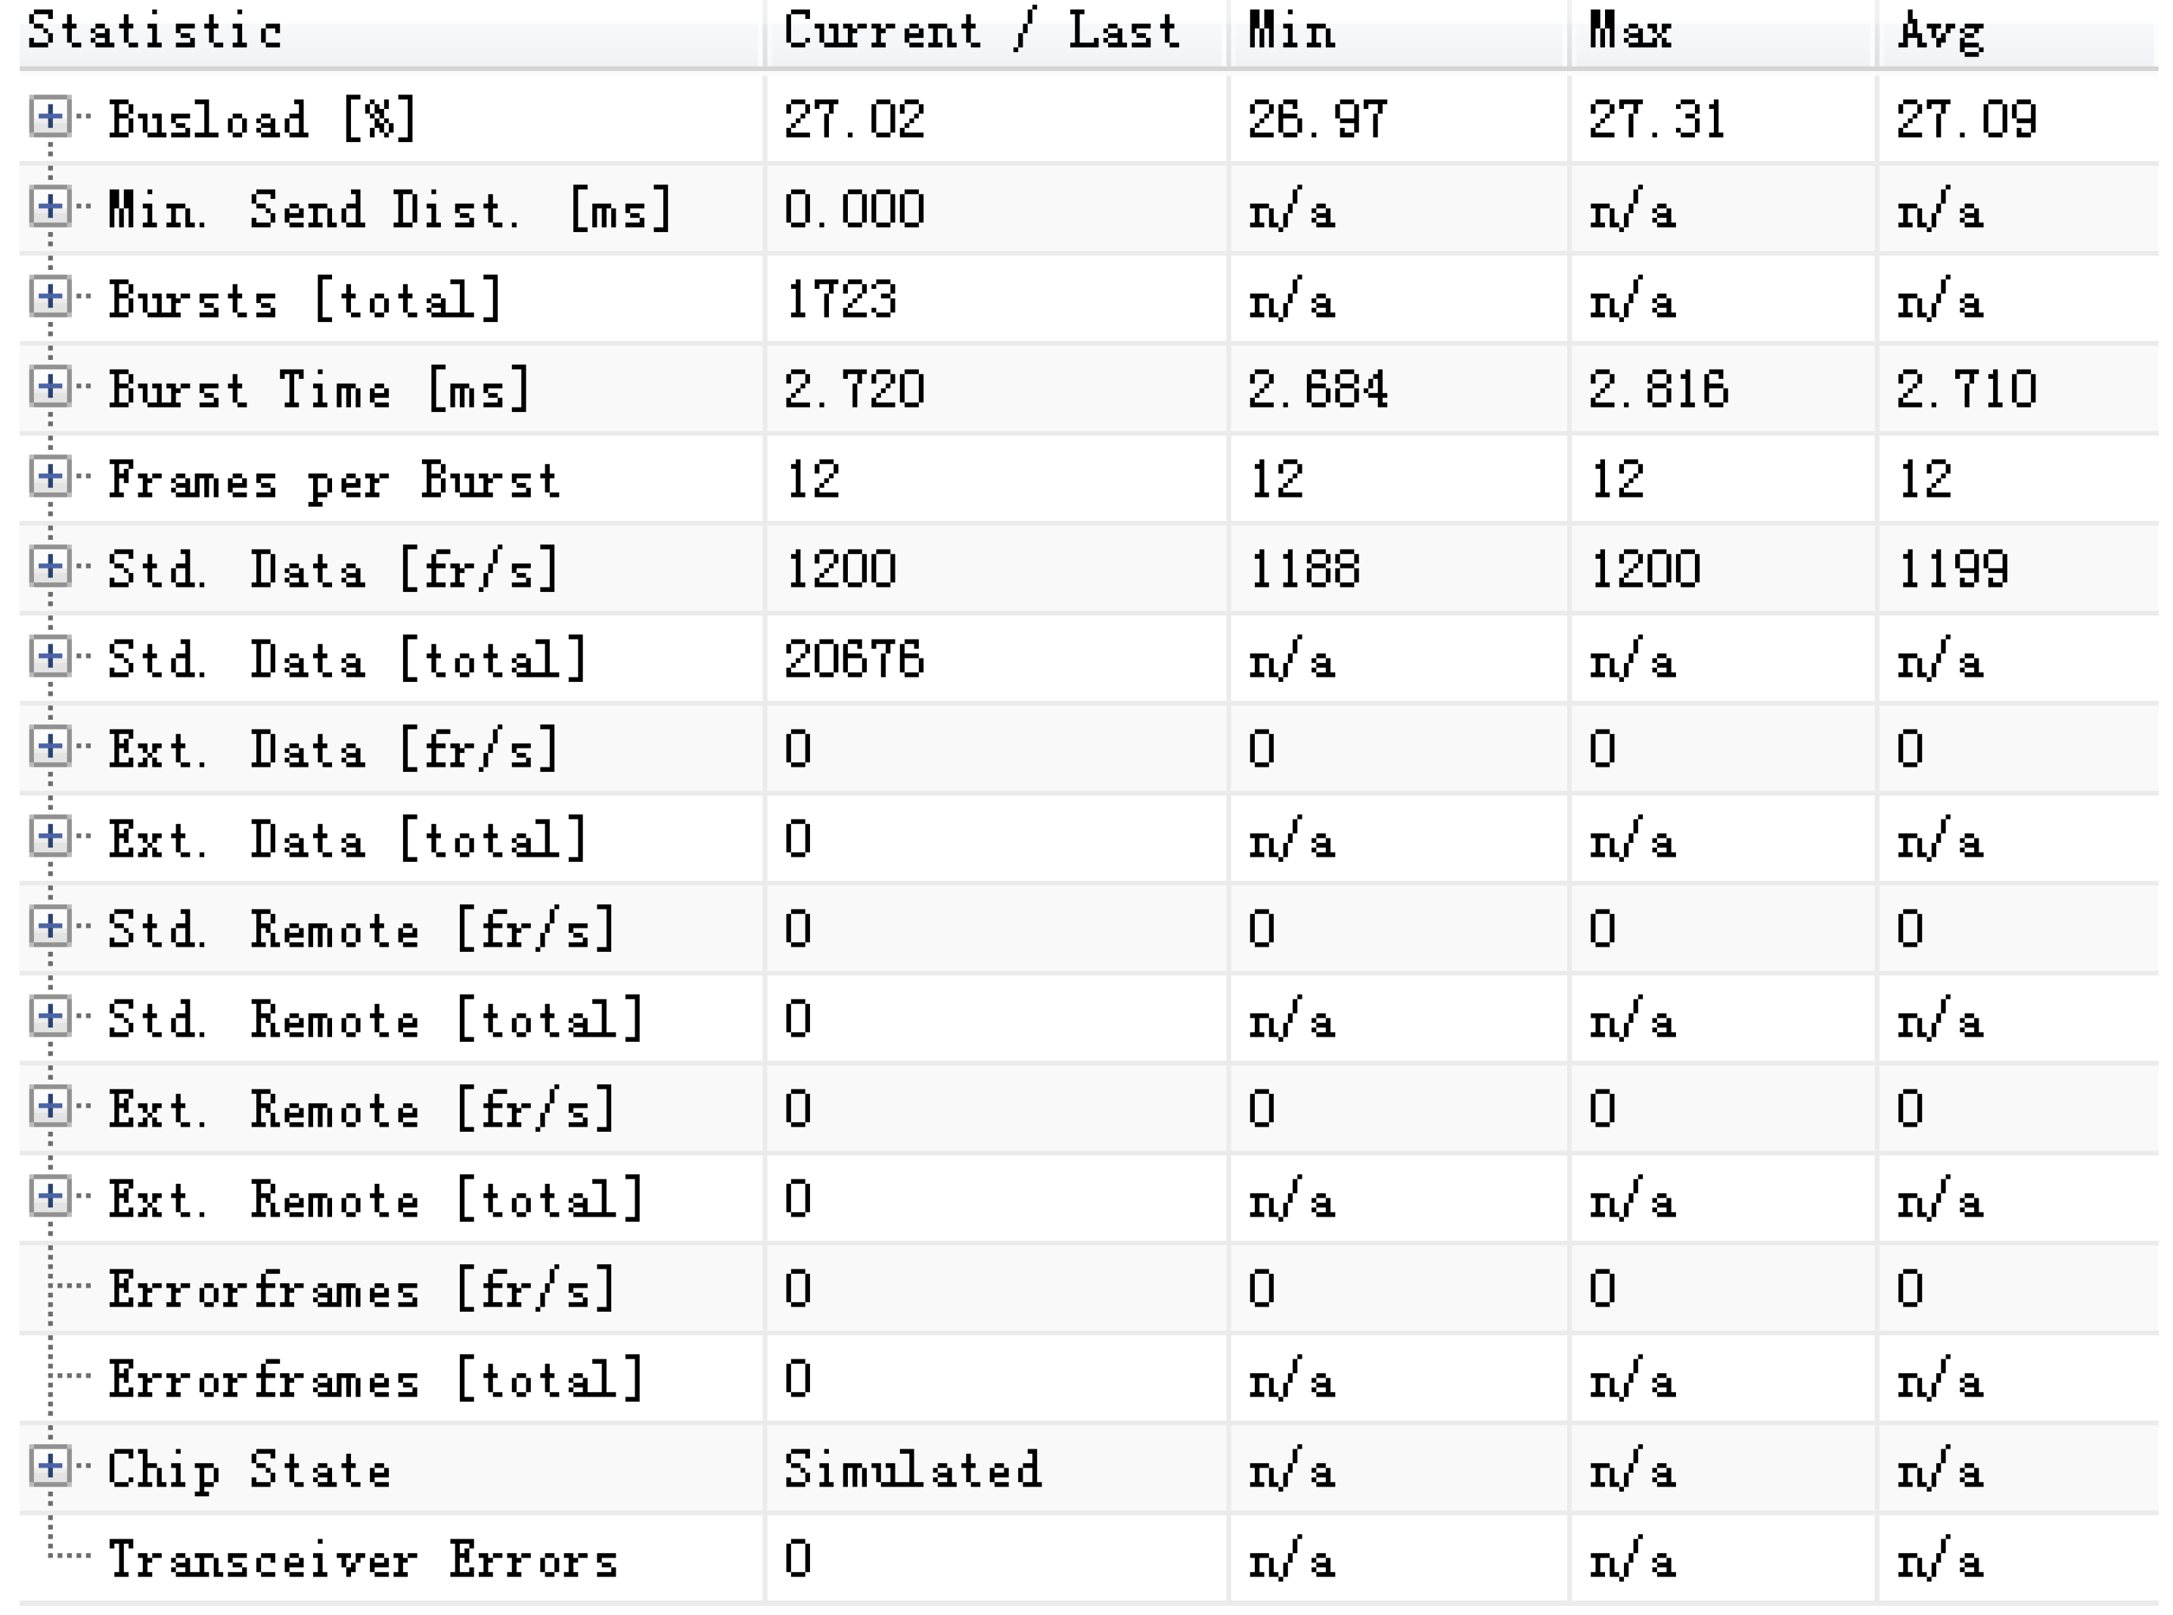
Task: Click the Avg column header
Action: (1940, 31)
